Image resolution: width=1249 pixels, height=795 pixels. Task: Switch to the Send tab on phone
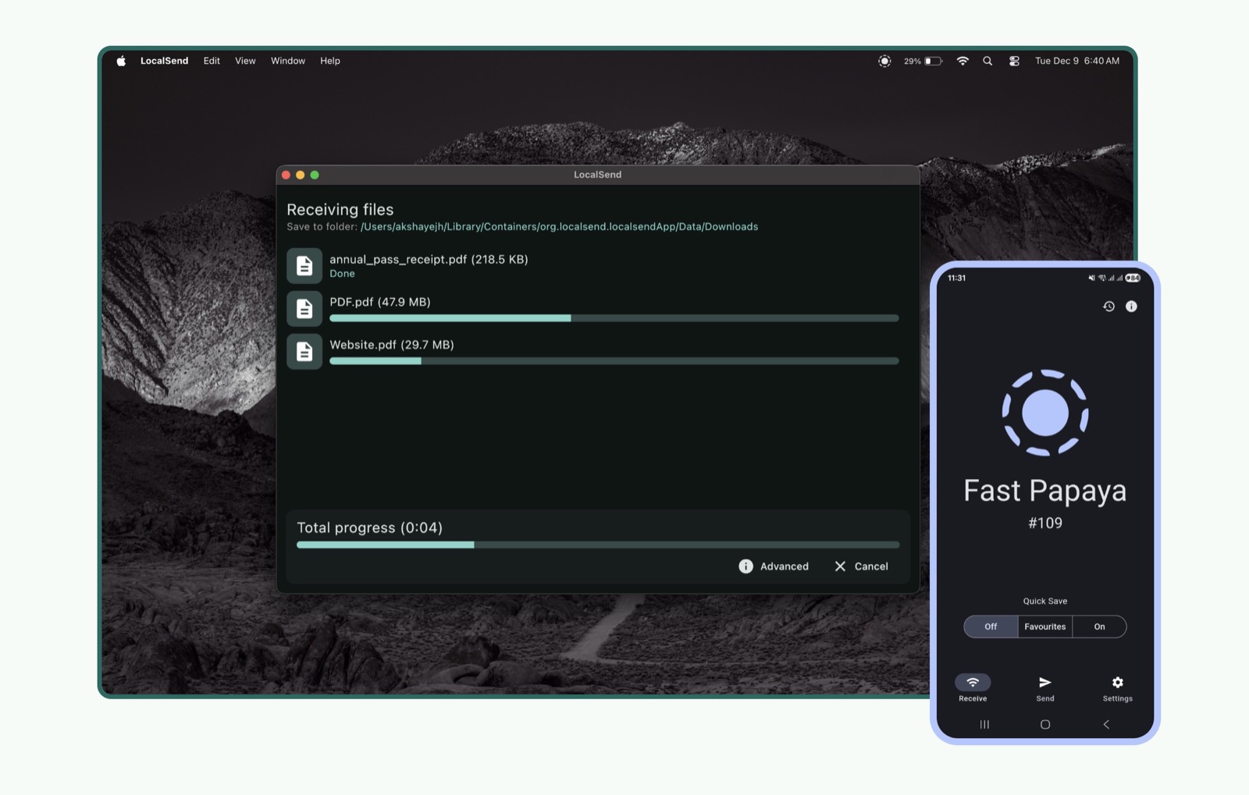1045,688
